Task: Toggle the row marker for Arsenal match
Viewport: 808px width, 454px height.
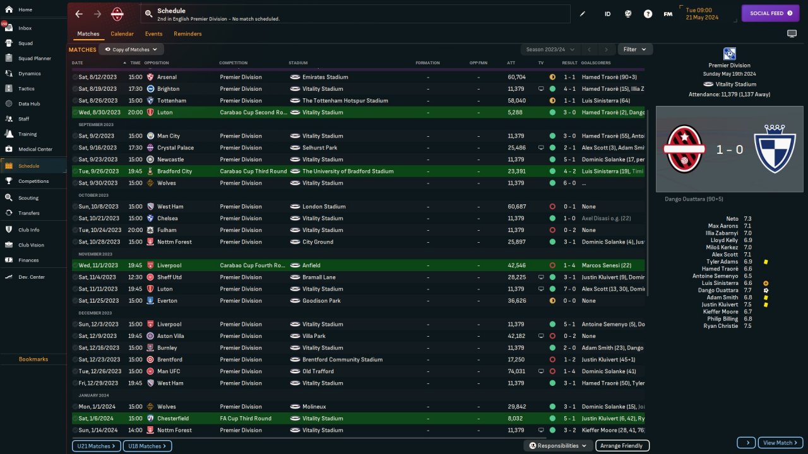Action: click(75, 77)
